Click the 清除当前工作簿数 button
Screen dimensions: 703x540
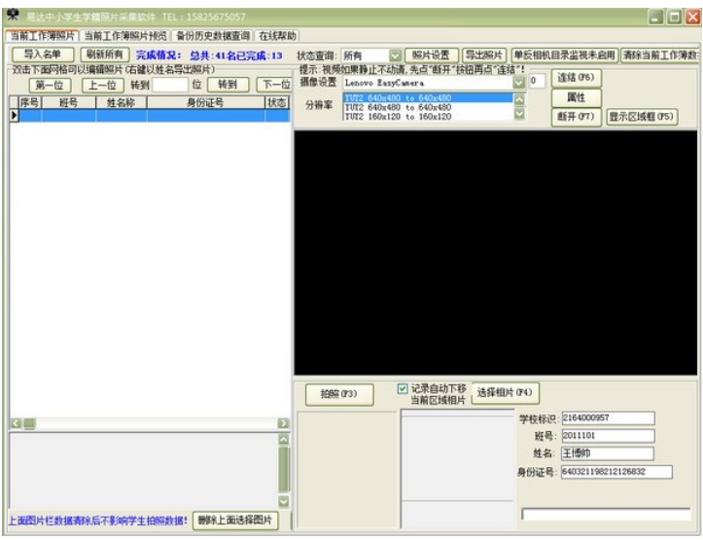pyautogui.click(x=660, y=55)
